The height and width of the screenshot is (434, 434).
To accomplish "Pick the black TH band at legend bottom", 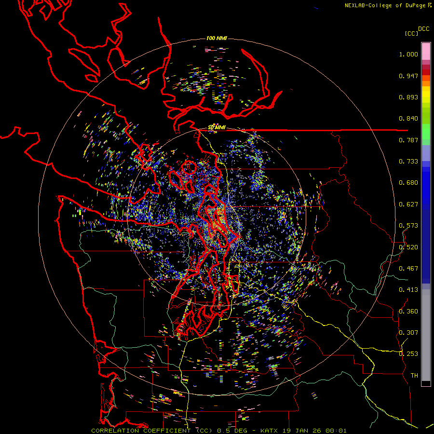I will [426, 383].
